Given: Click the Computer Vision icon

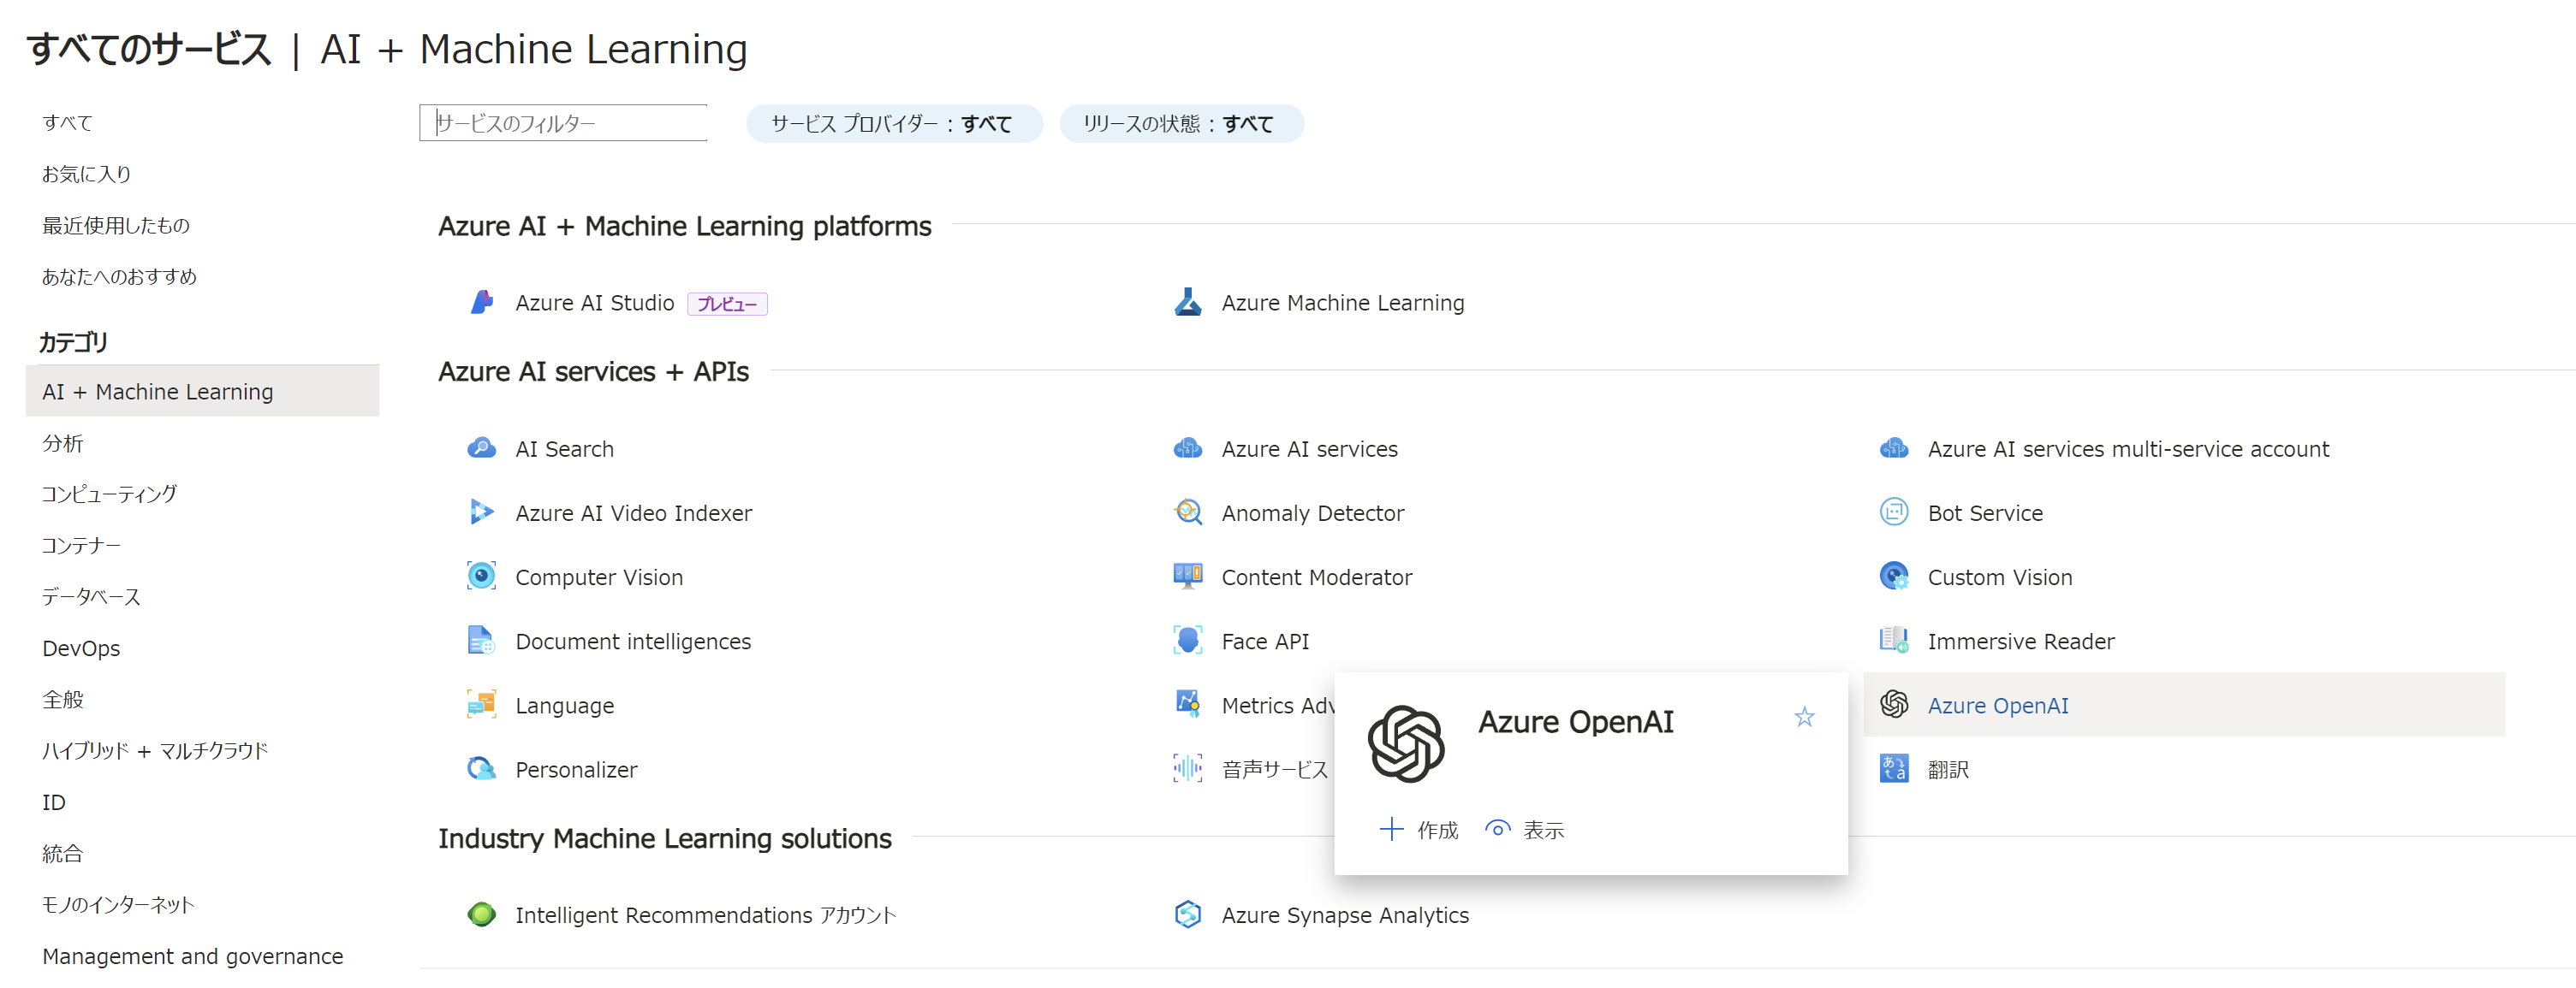Looking at the screenshot, I should click(482, 577).
